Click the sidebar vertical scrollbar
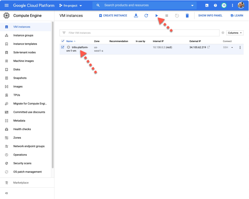 click(x=53, y=95)
